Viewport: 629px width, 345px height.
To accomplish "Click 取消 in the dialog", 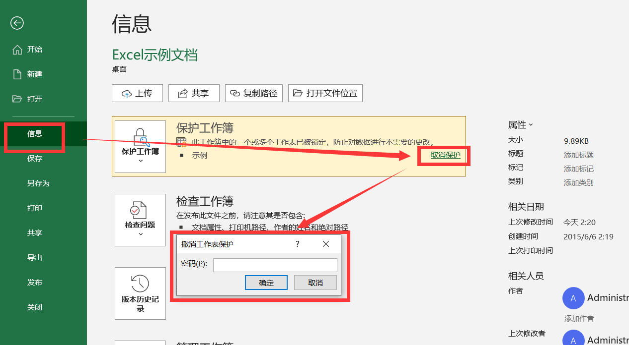I will click(315, 283).
